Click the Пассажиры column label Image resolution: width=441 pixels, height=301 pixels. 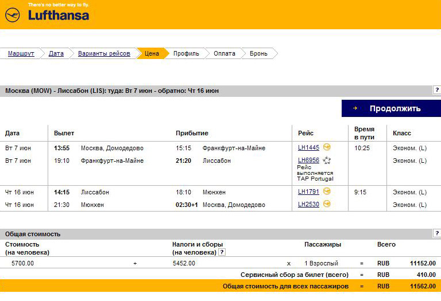tap(323, 244)
